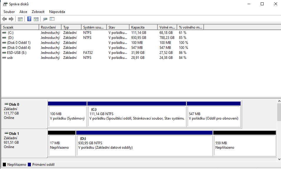Viewport: 281px width, 169px height.
Task: Click the scroll up arrow in the disk pane
Action: pos(279,101)
